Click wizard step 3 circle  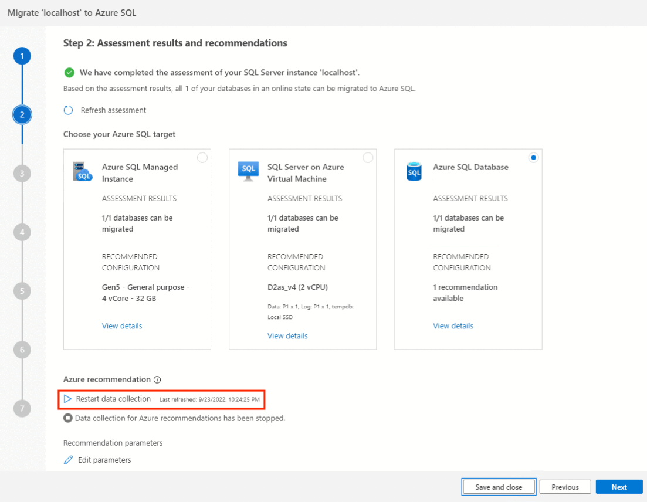click(x=22, y=173)
